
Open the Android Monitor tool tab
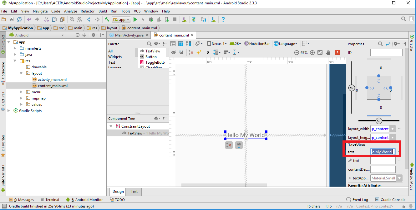[x=84, y=200]
